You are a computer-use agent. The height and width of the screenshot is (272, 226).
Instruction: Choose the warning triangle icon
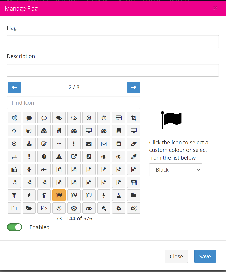pyautogui.click(x=59, y=157)
